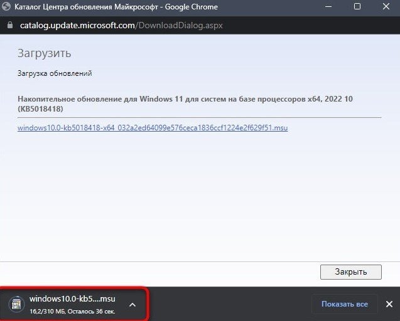Click the catalog.update.microsoft.com domain in address bar
Image resolution: width=400 pixels, height=321 pixels.
pos(77,25)
